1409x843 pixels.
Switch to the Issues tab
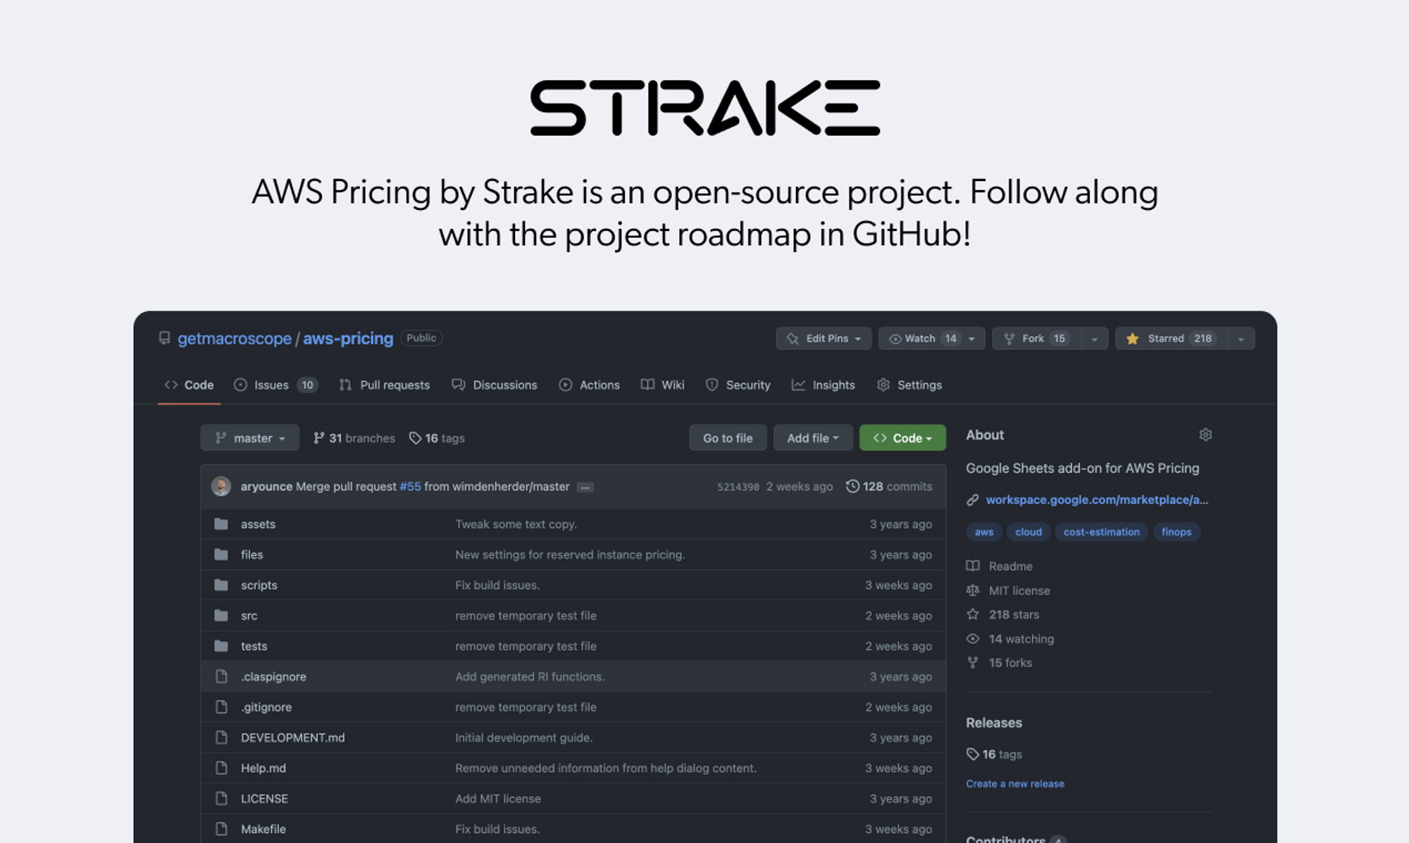pos(276,385)
